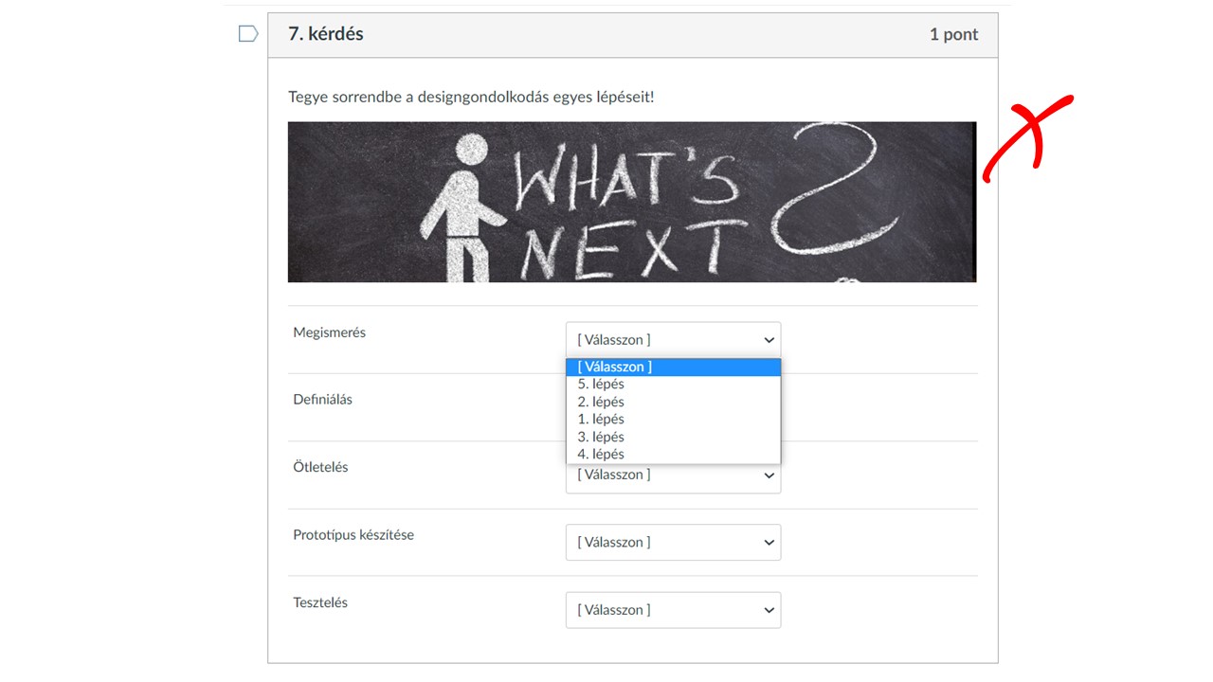Click the Definiálás row label

pyautogui.click(x=322, y=400)
